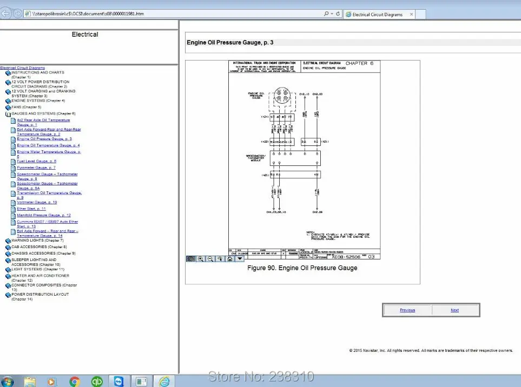Expand 12 VOLT CHARGING and CRANKING Chapter 3
Viewport: 521px width, 387px height.
8,92
